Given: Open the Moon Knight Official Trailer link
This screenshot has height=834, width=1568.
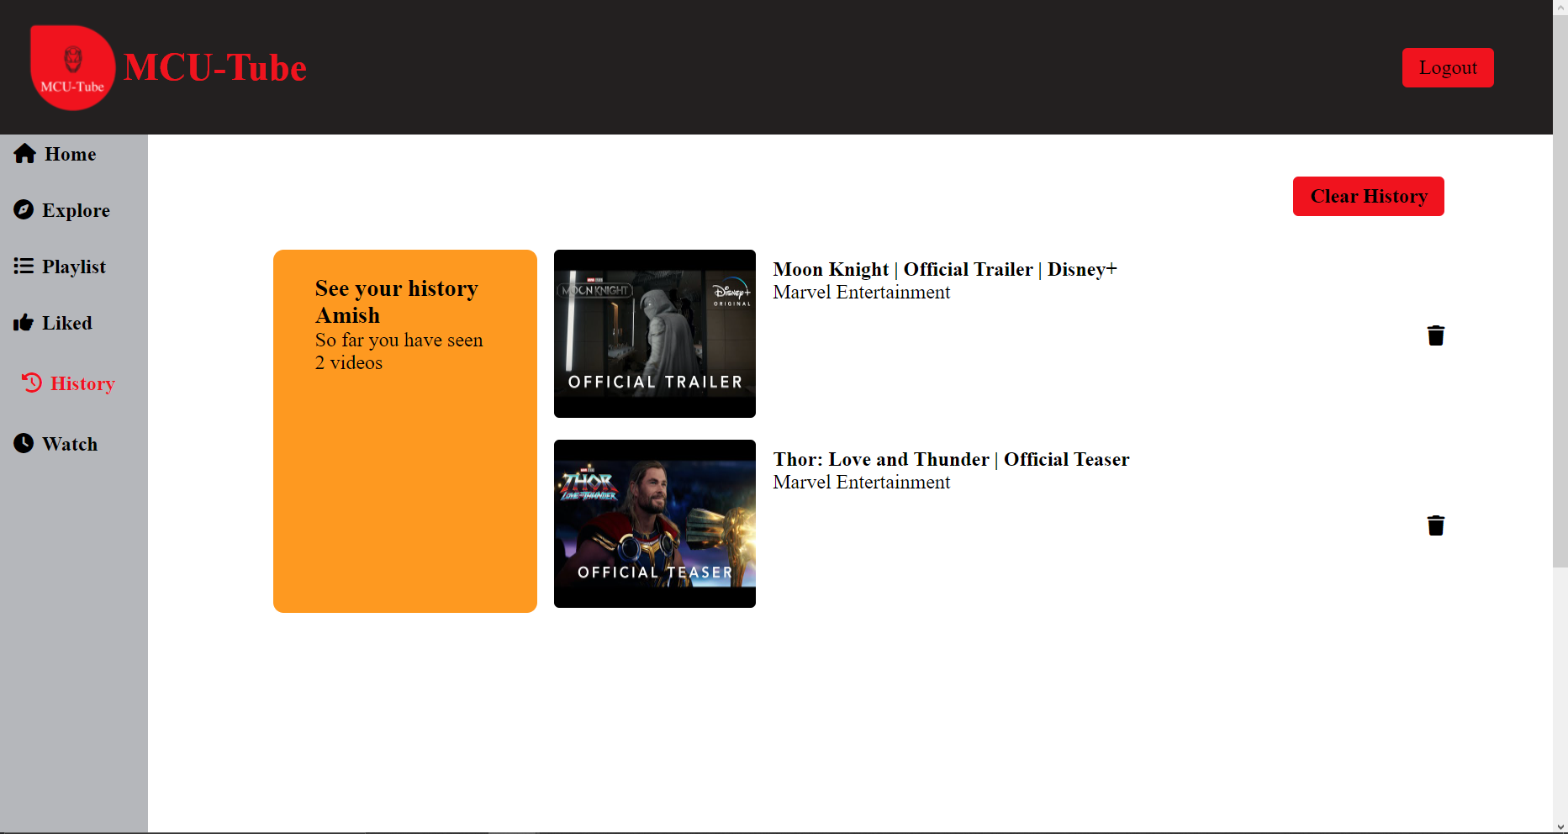Looking at the screenshot, I should (x=945, y=269).
